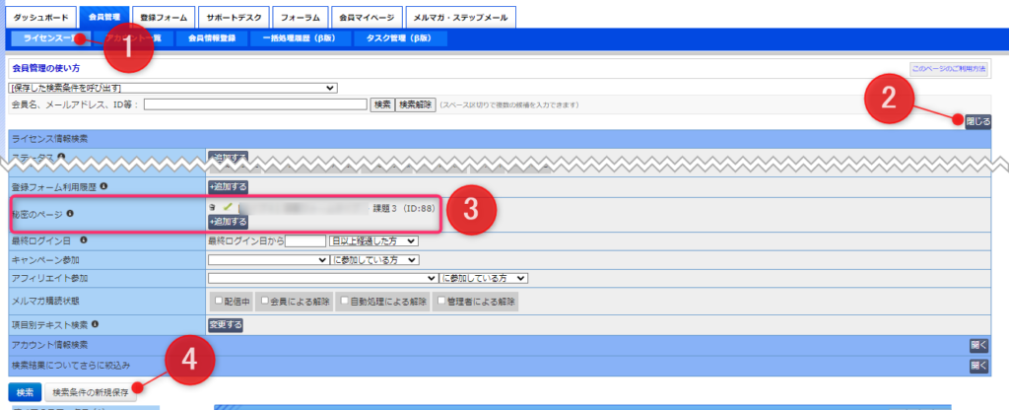The image size is (1009, 410).
Task: Open the saved search conditions dropdown
Action: (x=173, y=88)
